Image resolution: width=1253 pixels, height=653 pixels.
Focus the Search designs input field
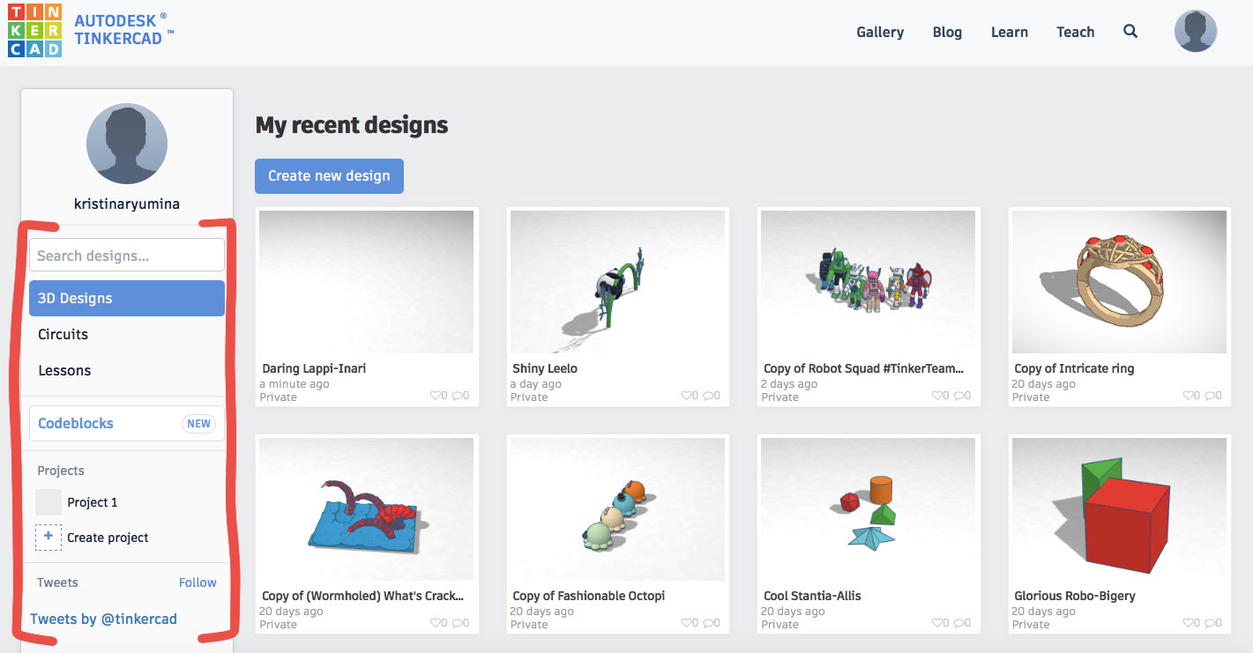point(127,256)
